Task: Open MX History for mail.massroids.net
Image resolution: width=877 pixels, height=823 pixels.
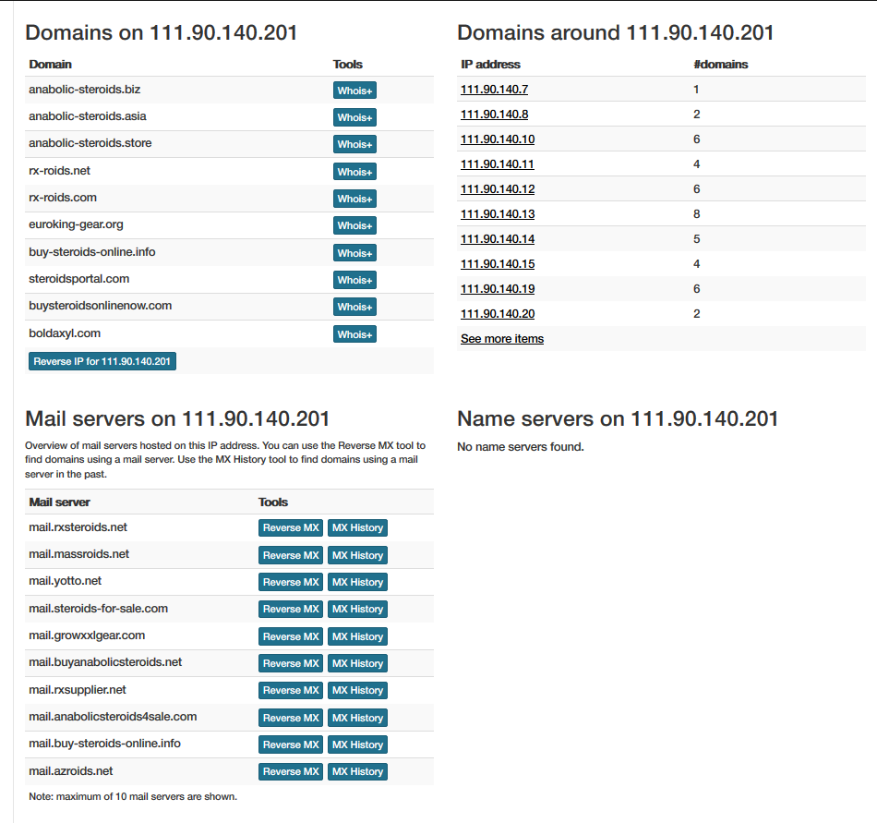Action: [357, 555]
